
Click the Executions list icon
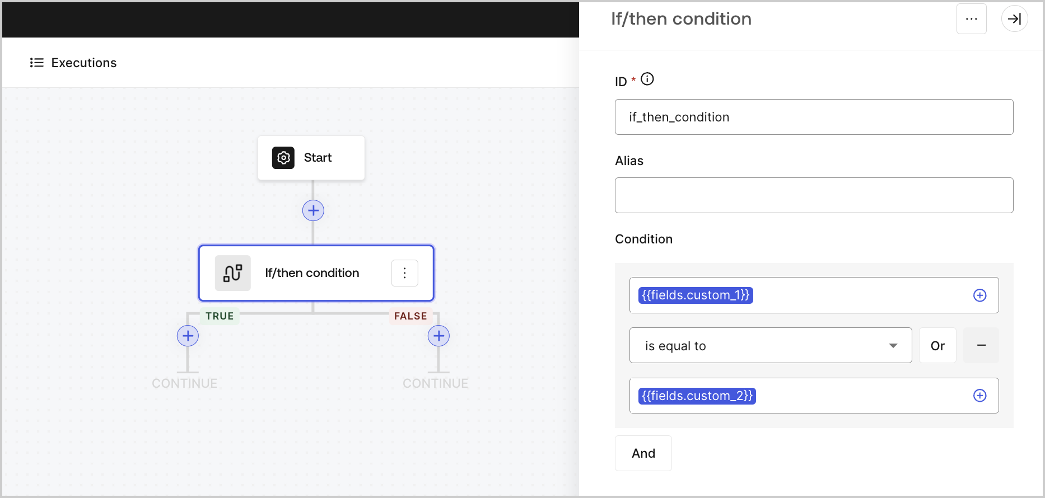pos(37,63)
